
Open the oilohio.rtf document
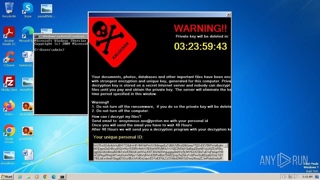coord(27,157)
